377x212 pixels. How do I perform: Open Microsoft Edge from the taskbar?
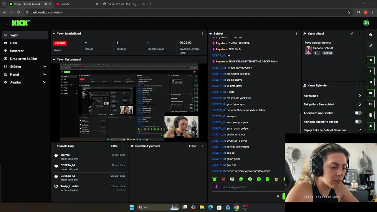[211, 207]
